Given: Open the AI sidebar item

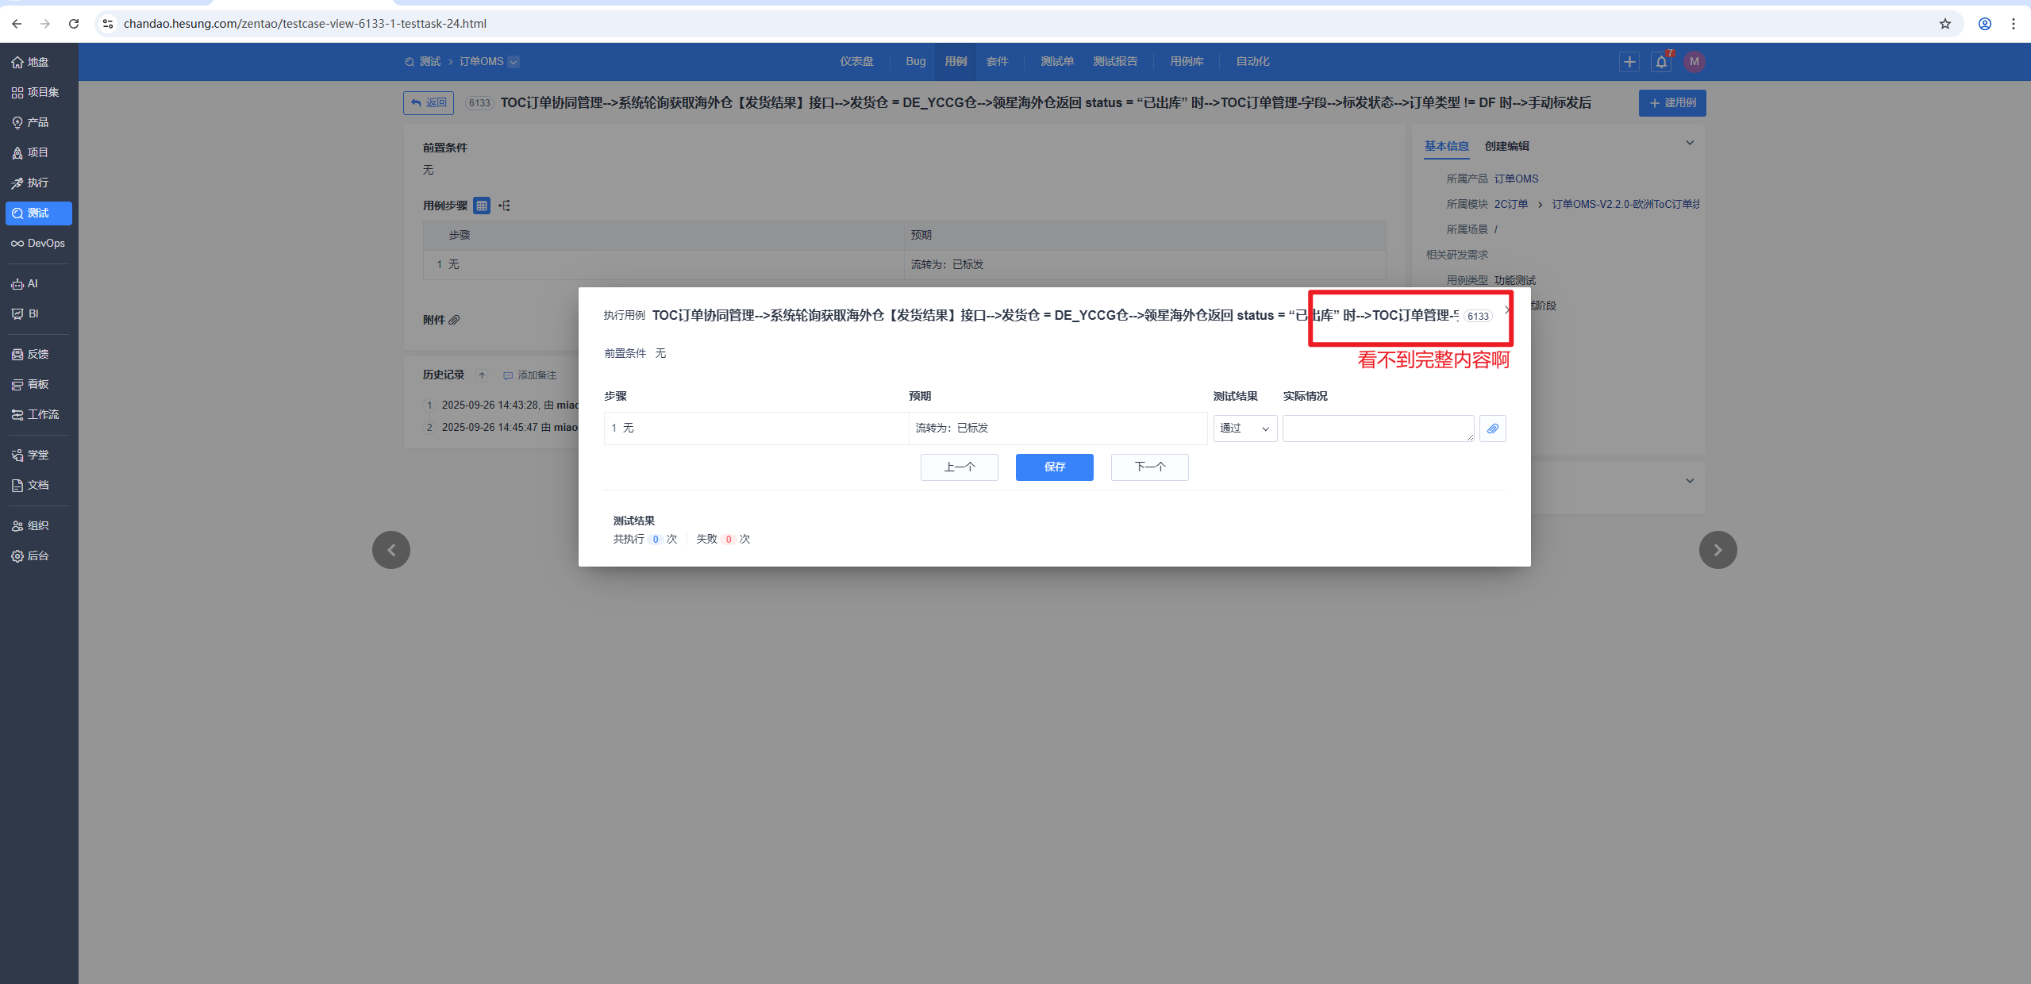Looking at the screenshot, I should coord(25,283).
